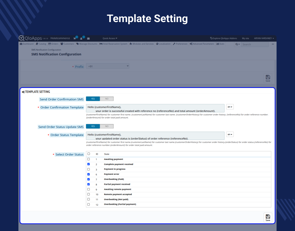
Task: Check the Payment in progress checkbox
Action: tap(88, 169)
